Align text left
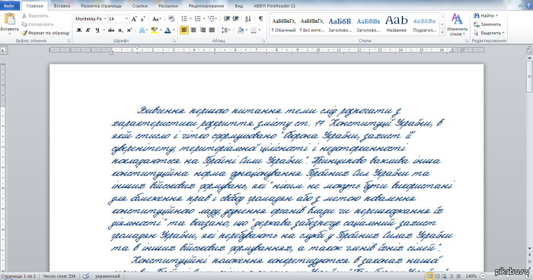The image size is (533, 280). pos(184,30)
